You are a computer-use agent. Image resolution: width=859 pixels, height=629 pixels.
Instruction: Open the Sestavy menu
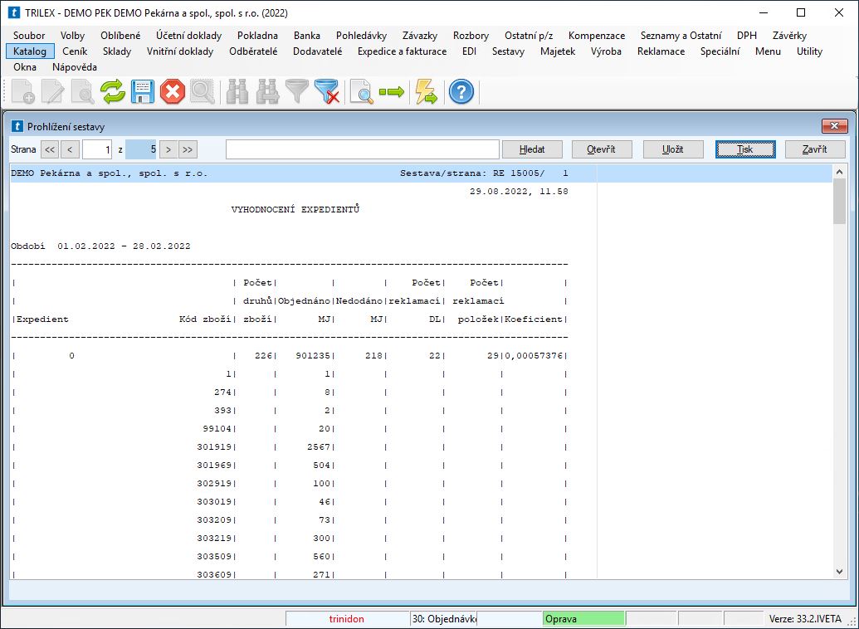[x=508, y=51]
